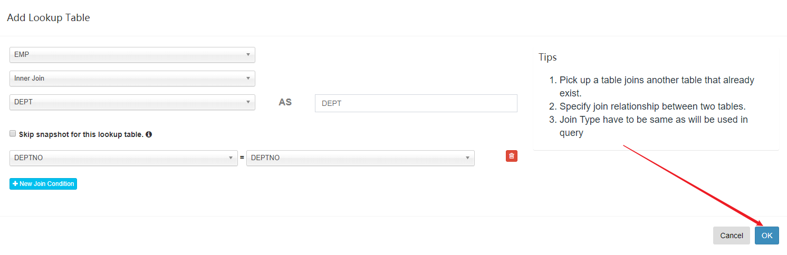
Task: Enable Skip snapshot for this lookup table checkbox
Action: [13, 134]
